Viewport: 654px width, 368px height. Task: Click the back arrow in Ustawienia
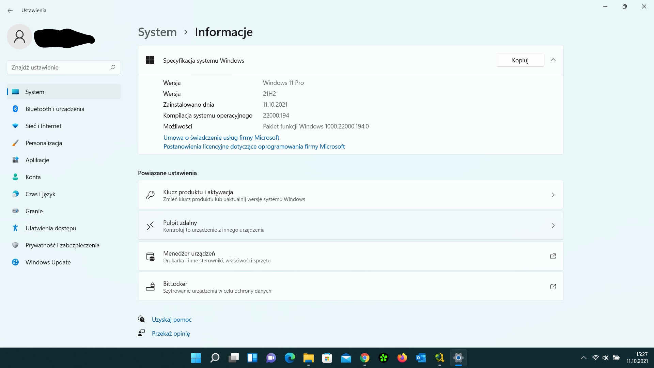(x=10, y=11)
